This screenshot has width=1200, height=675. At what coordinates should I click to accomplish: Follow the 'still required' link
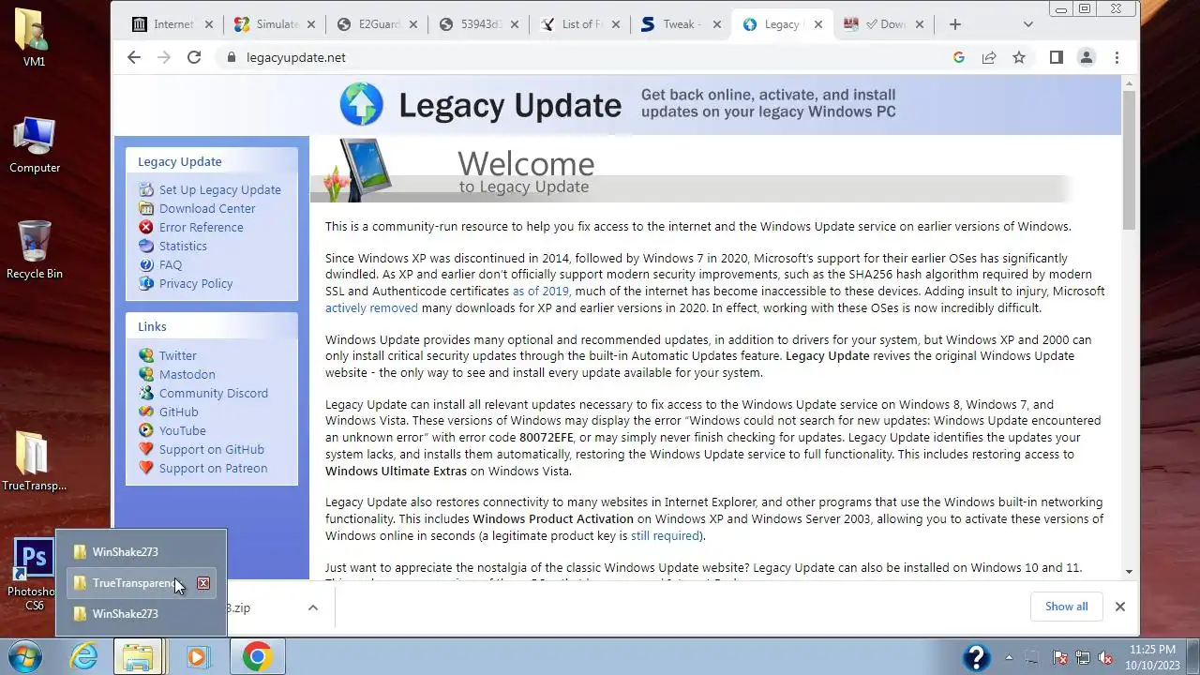point(665,535)
